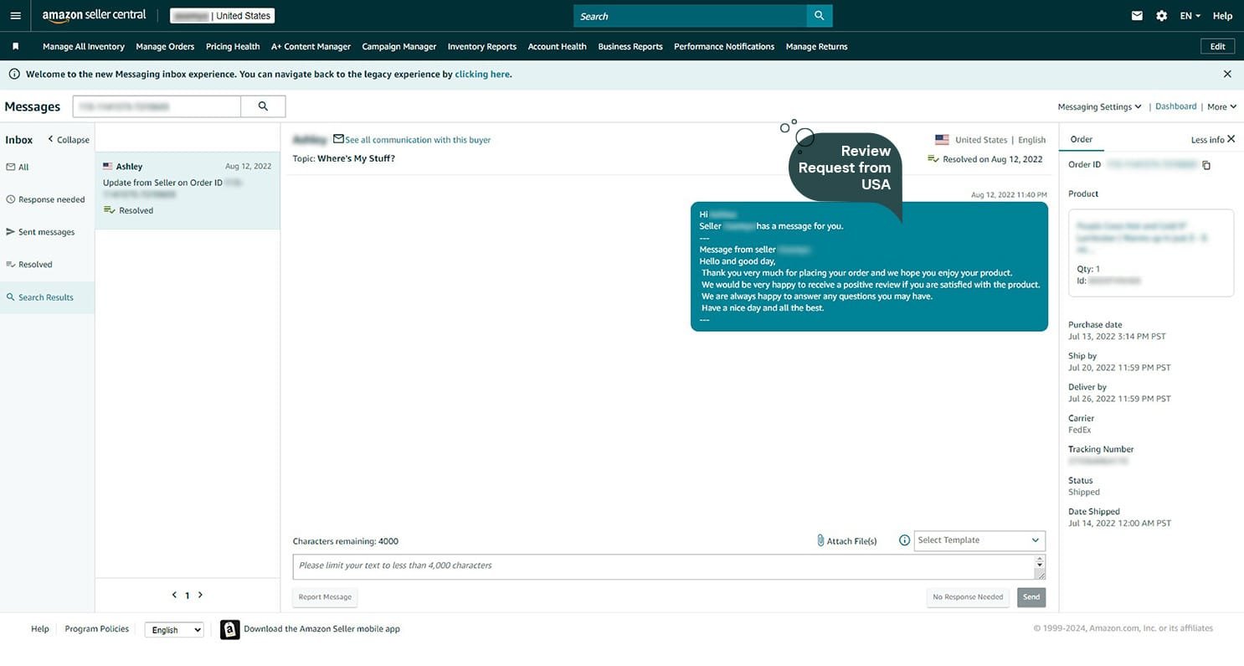Click the No Response Needed button
The height and width of the screenshot is (666, 1244).
pyautogui.click(x=967, y=597)
